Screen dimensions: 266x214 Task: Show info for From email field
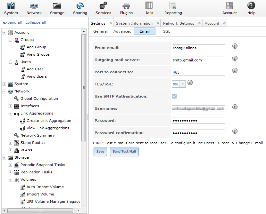[235, 46]
